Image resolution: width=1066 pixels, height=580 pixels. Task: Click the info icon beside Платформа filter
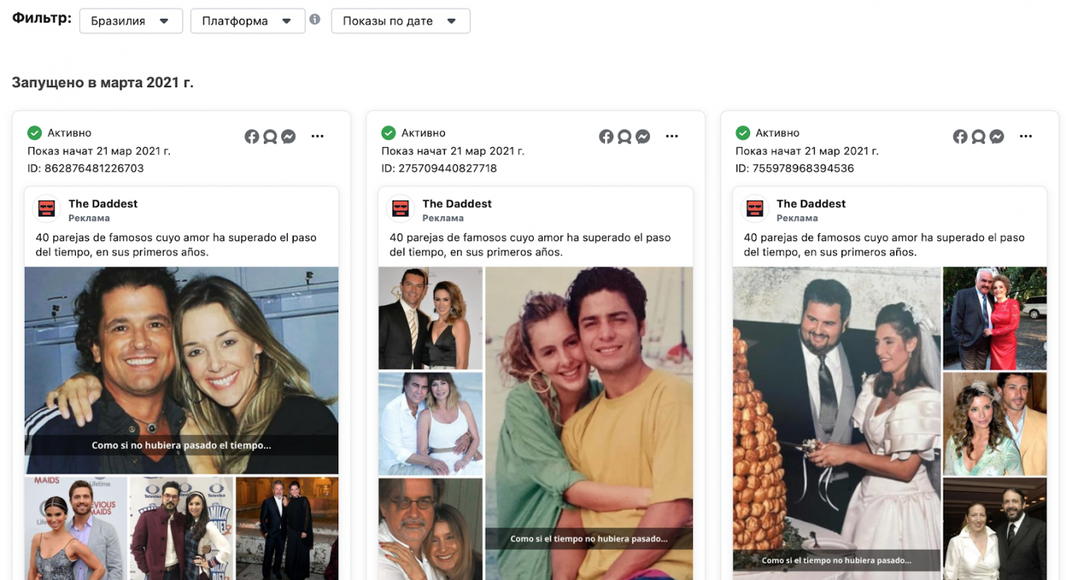315,20
